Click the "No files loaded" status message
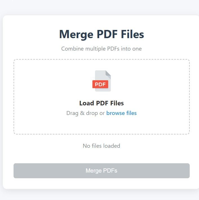 (101, 146)
